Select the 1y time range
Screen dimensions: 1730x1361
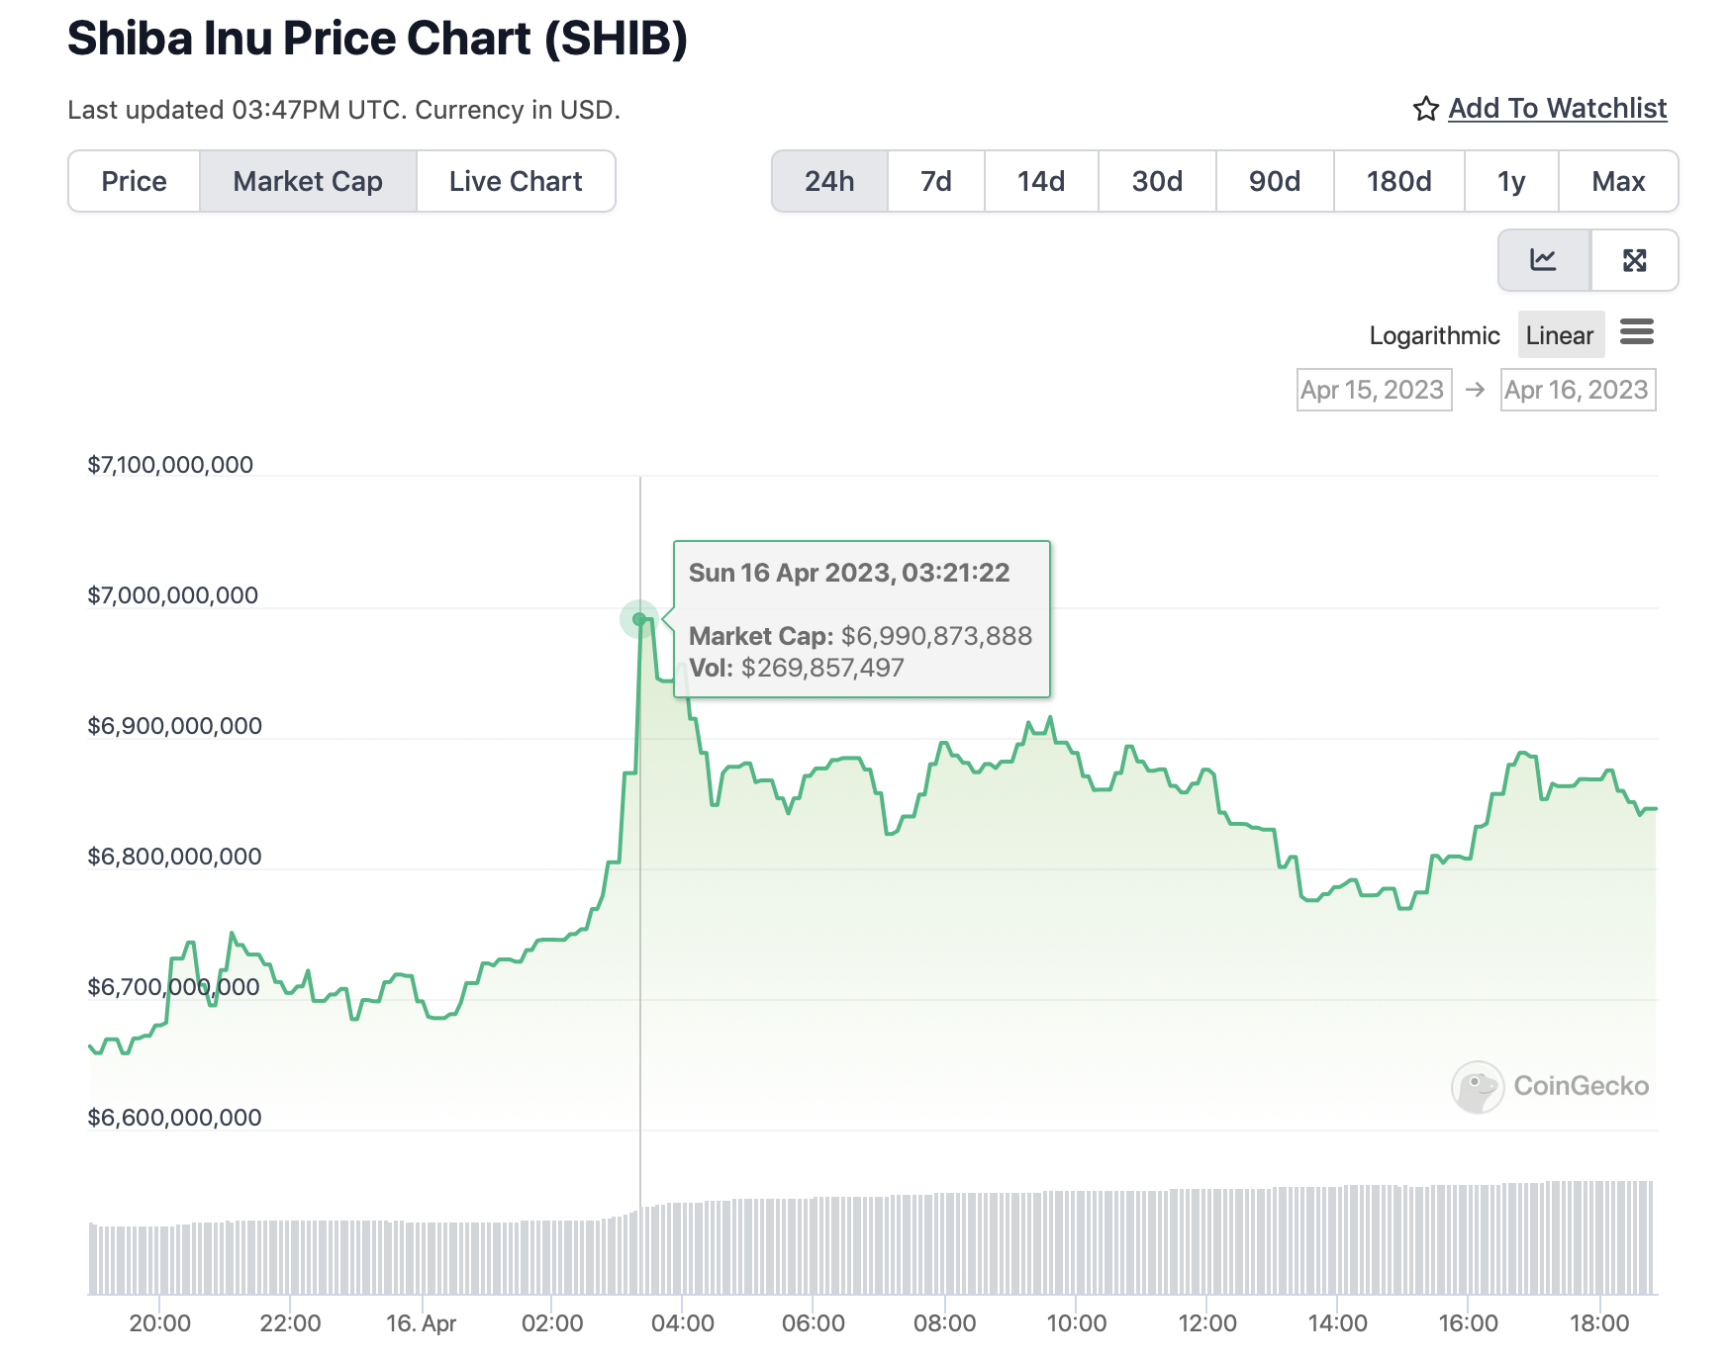coord(1510,181)
